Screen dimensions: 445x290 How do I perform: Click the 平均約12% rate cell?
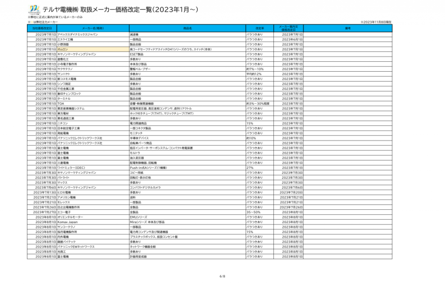(x=260, y=74)
